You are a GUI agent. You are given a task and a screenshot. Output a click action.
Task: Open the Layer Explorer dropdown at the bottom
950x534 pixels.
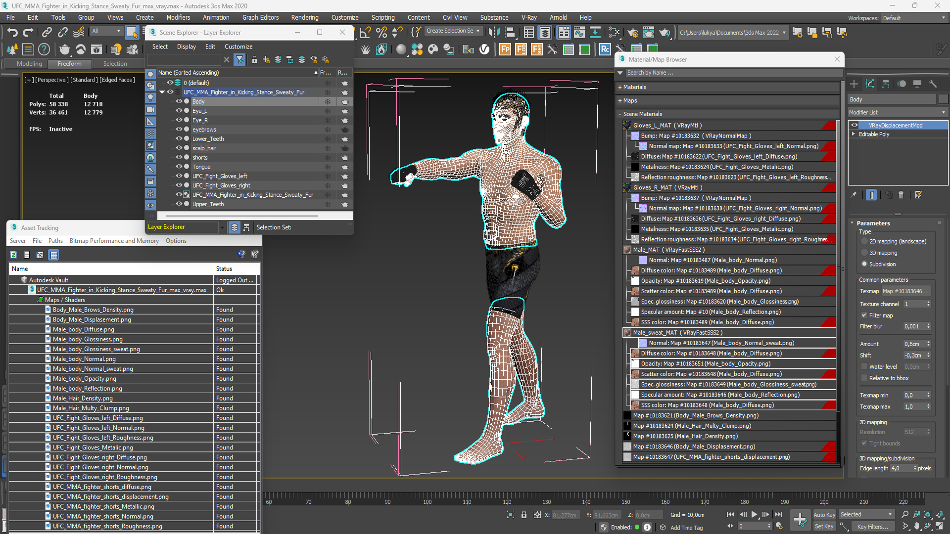[x=222, y=227]
